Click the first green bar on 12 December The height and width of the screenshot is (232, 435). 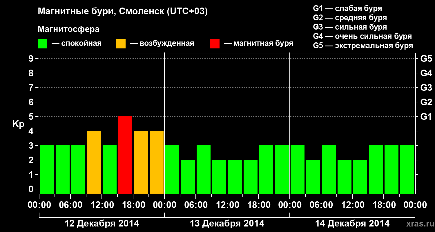pyautogui.click(x=47, y=169)
